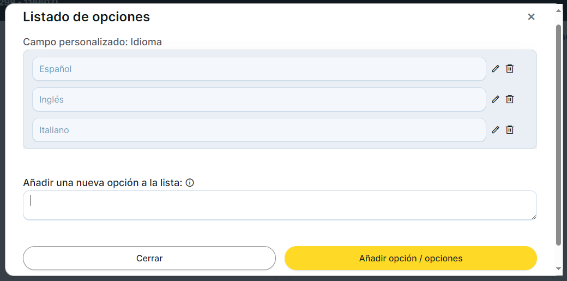The image size is (567, 281).
Task: Edit the Español option with pencil icon
Action: coord(496,69)
